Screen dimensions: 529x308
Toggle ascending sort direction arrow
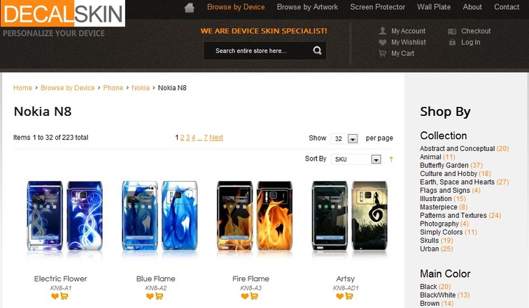391,159
